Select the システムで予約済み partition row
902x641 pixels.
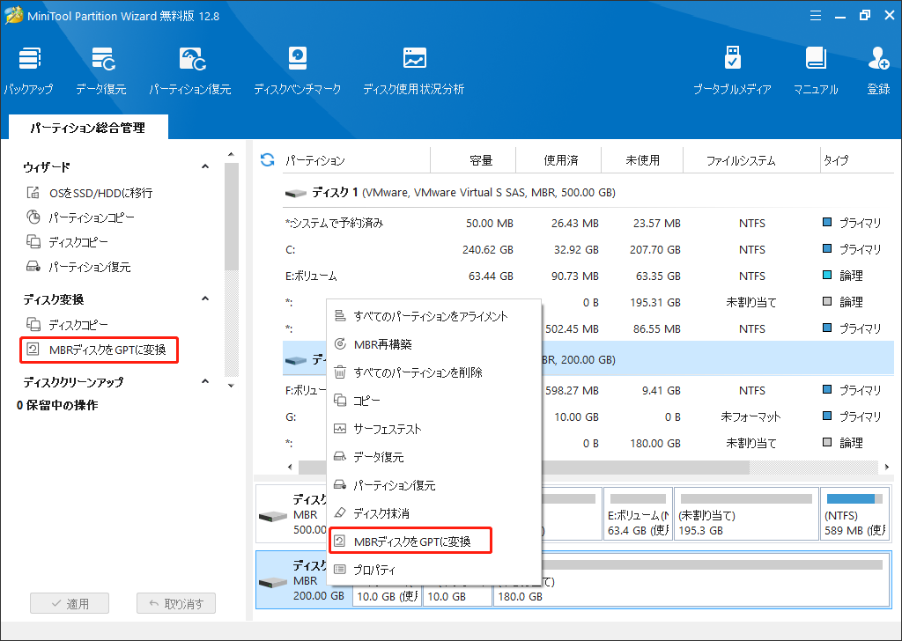tap(588, 223)
